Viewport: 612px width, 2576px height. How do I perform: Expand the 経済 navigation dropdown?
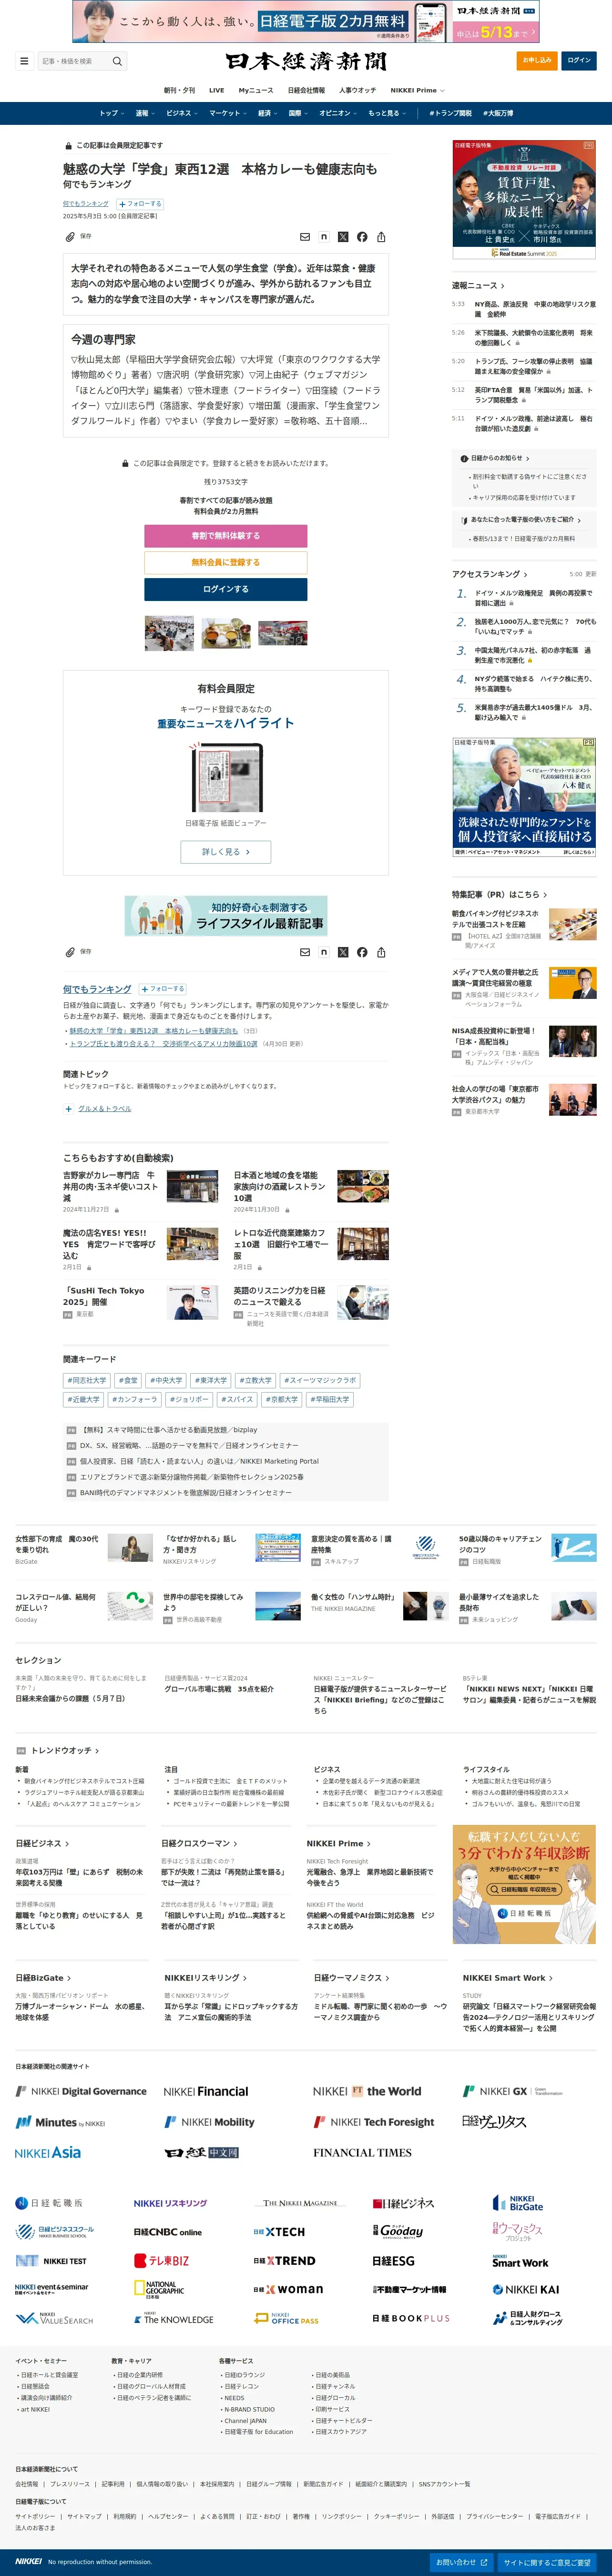[x=268, y=113]
